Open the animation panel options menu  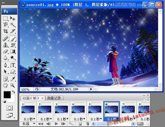[147, 99]
